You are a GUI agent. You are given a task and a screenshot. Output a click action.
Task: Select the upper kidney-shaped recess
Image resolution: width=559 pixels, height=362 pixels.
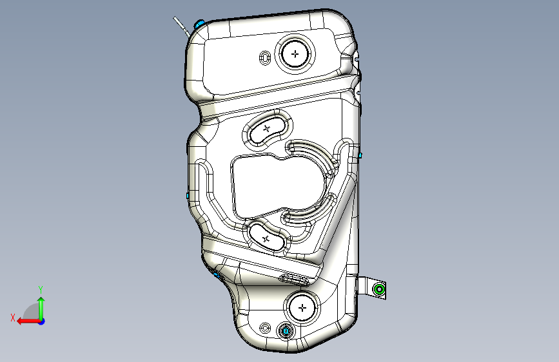[268, 129]
